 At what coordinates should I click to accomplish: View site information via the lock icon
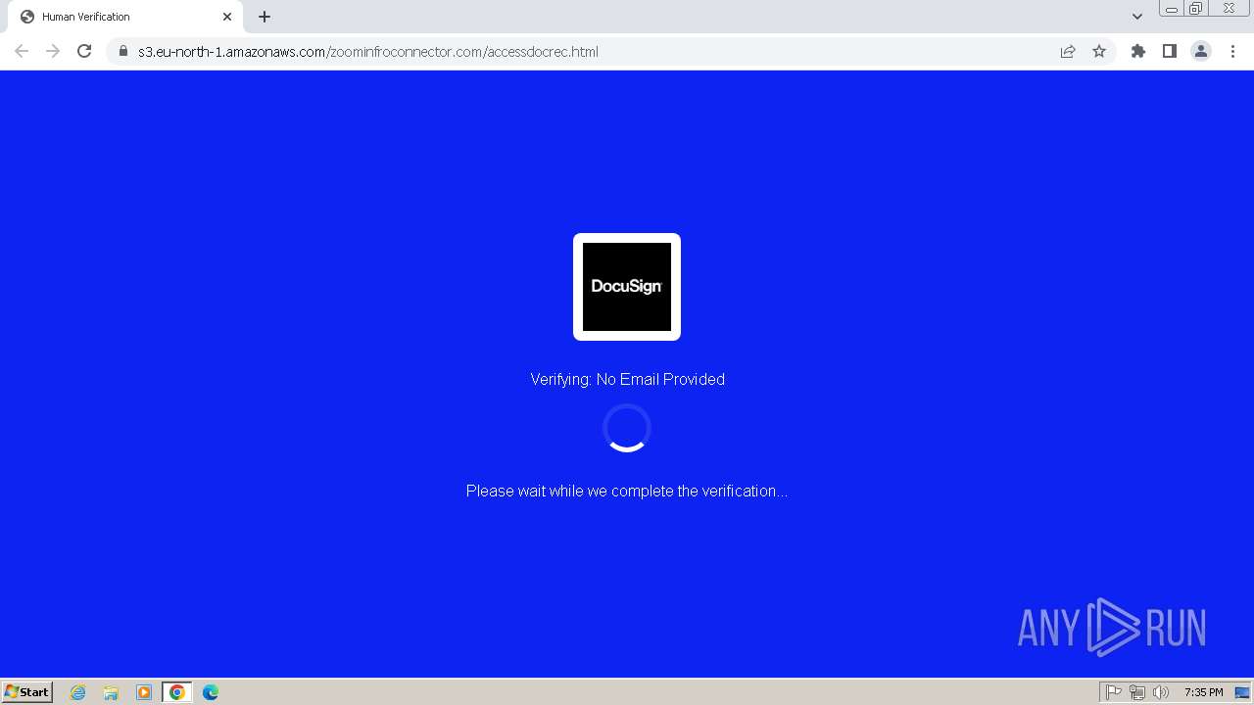(123, 51)
